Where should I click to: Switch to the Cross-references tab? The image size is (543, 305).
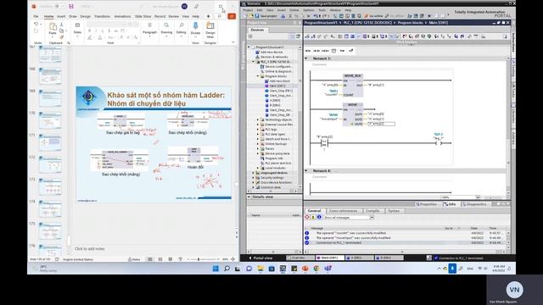[x=343, y=211]
